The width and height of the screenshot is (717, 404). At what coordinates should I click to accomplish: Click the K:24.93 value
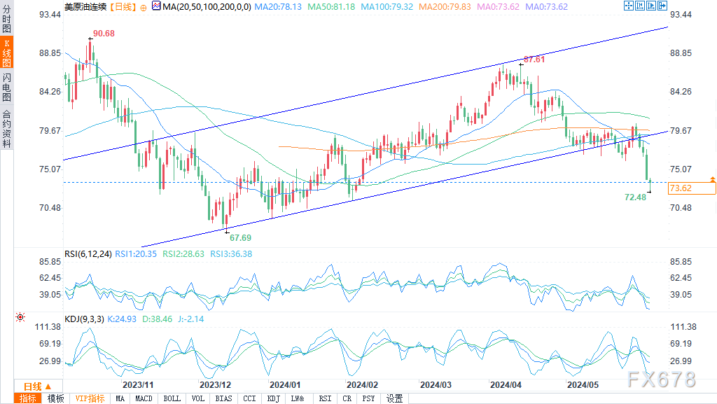click(122, 319)
